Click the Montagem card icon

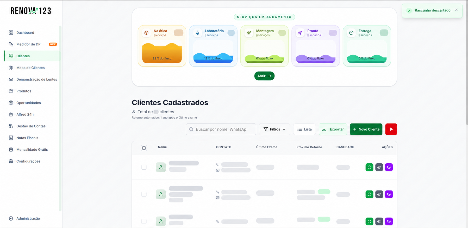(249, 33)
